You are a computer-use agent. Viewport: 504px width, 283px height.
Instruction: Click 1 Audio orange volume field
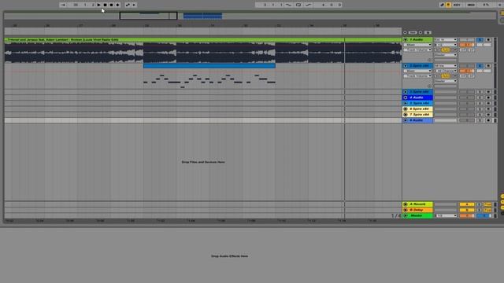pos(467,45)
